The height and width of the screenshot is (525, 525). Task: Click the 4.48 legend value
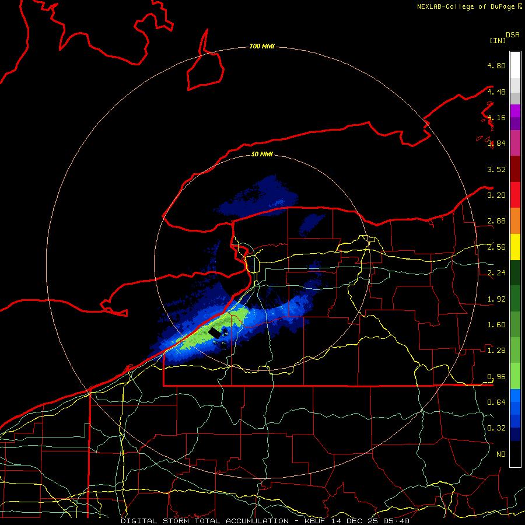pyautogui.click(x=496, y=92)
